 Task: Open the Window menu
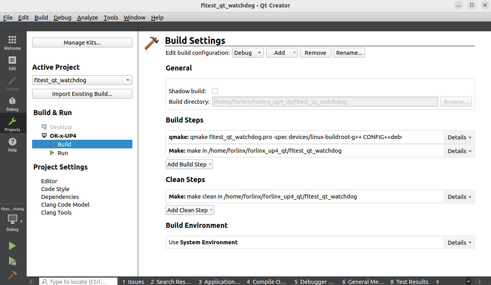coord(135,18)
